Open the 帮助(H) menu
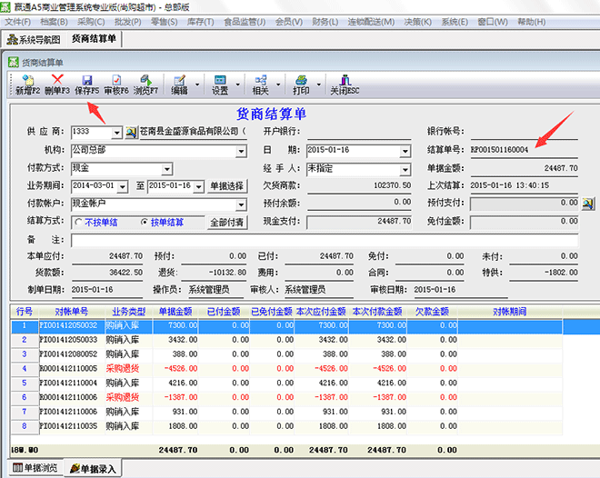Image resolution: width=600 pixels, height=478 pixels. click(x=532, y=22)
